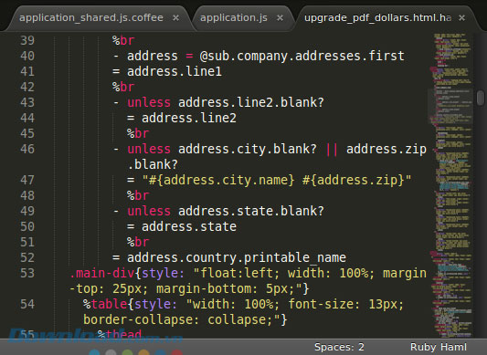Close the application.js tab
Image resolution: width=487 pixels, height=355 pixels.
(280, 18)
